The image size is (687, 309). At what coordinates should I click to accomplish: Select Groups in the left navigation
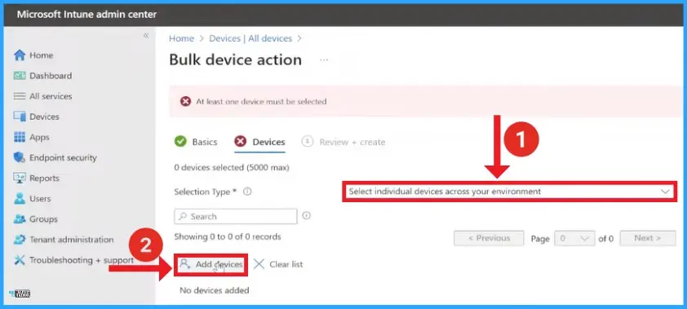pyautogui.click(x=43, y=219)
